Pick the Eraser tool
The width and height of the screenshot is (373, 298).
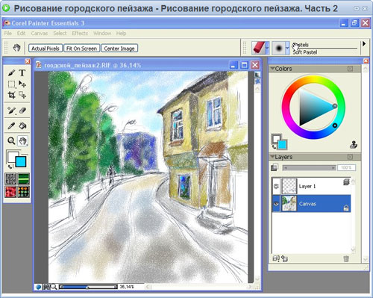(x=22, y=111)
